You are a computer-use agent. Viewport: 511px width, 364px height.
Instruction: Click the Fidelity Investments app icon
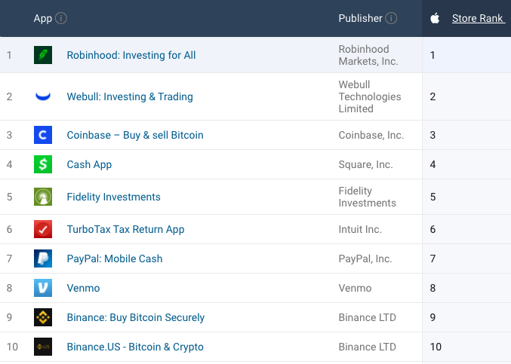43,197
